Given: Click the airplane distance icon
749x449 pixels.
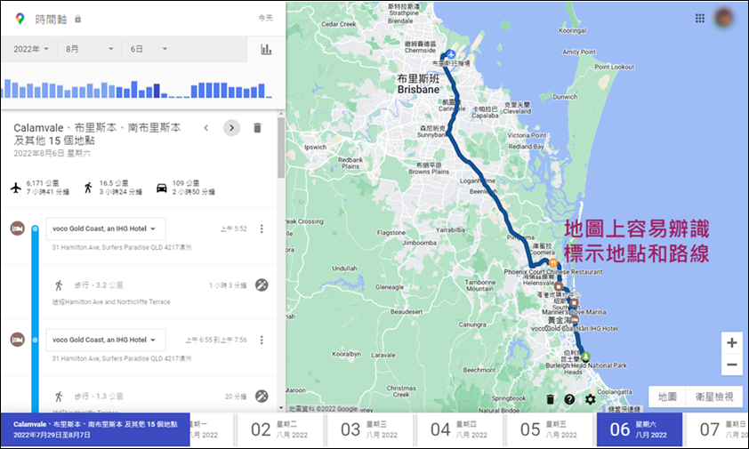Looking at the screenshot, I should (x=16, y=188).
